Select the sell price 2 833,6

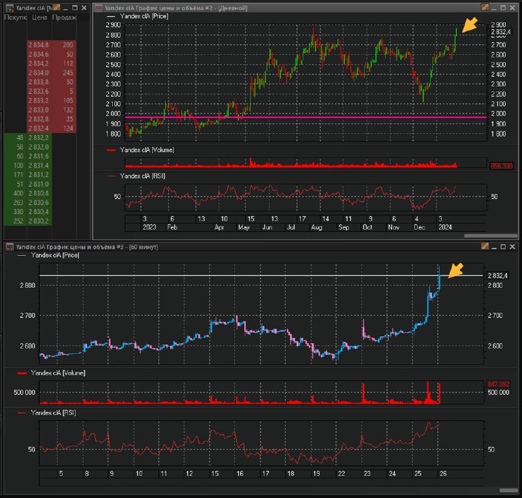(x=38, y=91)
